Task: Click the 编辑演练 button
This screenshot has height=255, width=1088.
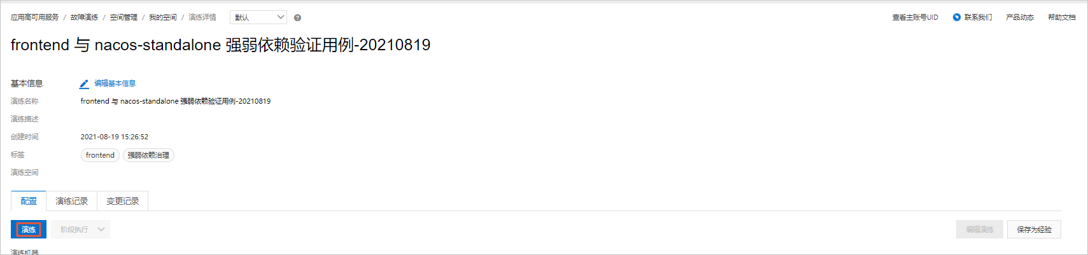Action: (x=979, y=230)
